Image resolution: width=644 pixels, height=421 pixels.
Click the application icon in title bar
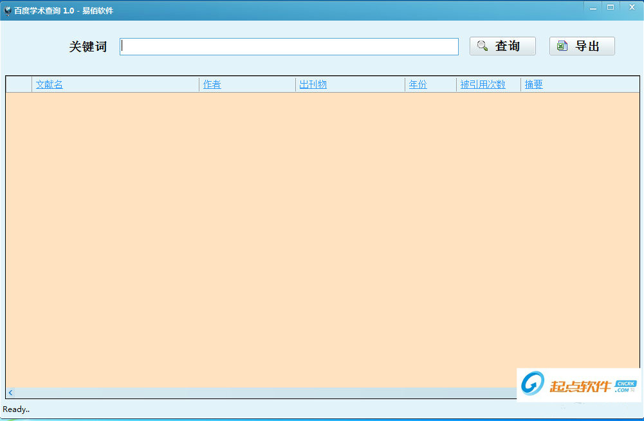[7, 11]
